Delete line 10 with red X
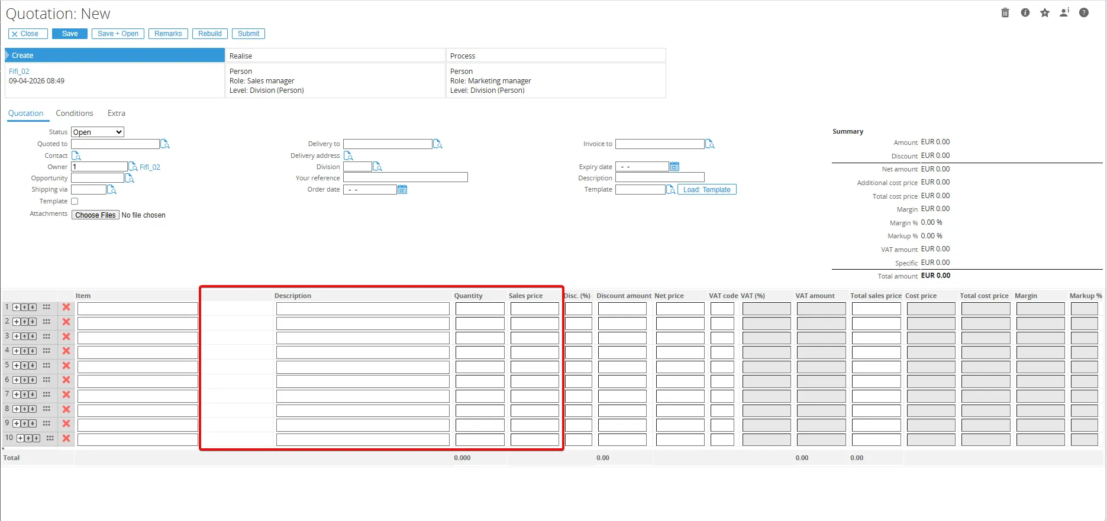Screen dimensions: 1107x521 click(66, 438)
